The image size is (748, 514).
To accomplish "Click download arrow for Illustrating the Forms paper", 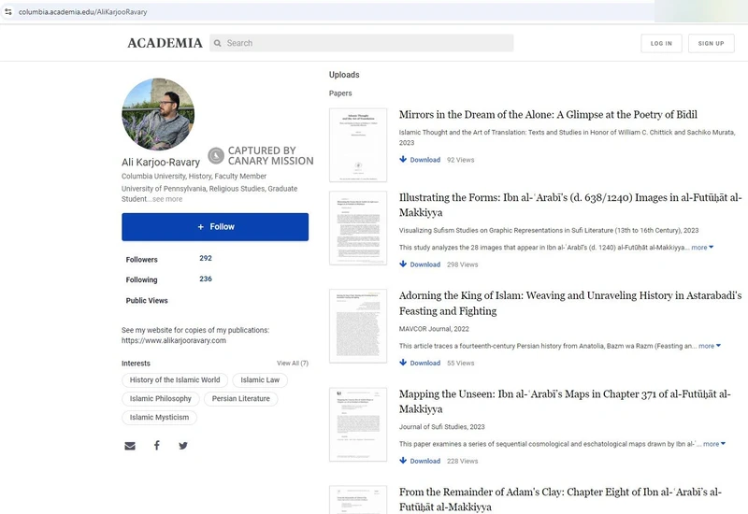I will 403,264.
